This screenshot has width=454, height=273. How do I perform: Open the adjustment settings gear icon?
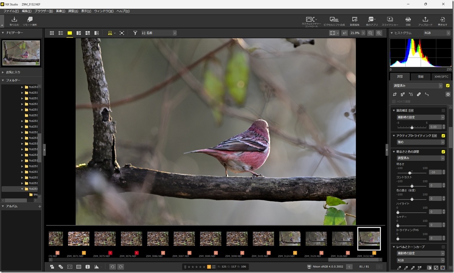point(448,94)
